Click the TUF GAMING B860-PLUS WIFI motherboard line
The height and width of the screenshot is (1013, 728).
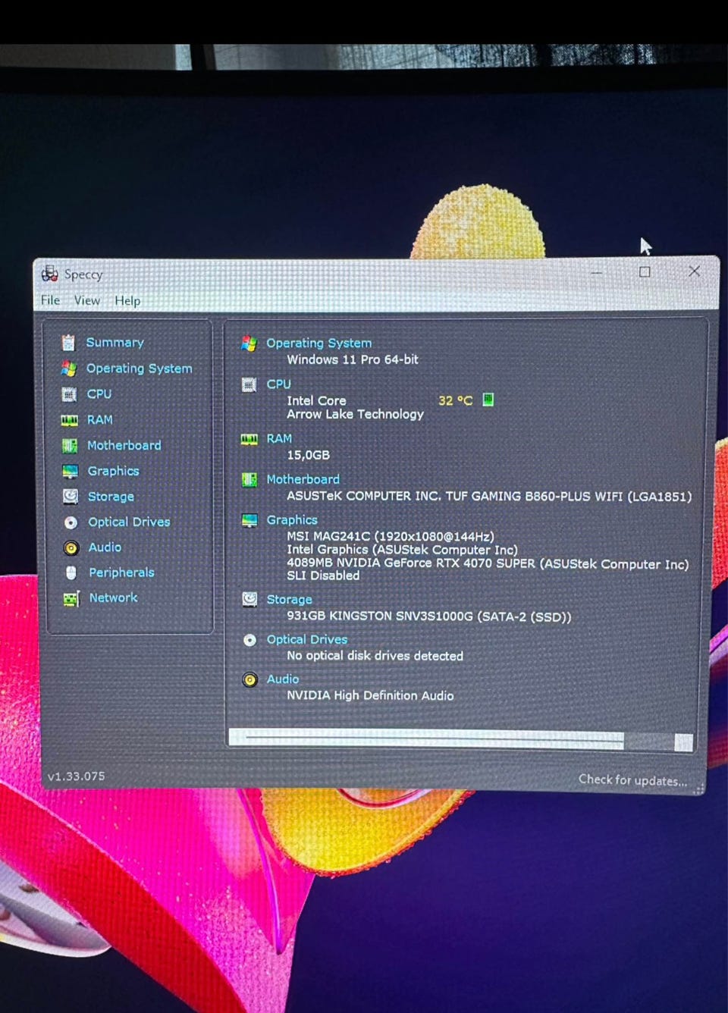click(x=489, y=497)
